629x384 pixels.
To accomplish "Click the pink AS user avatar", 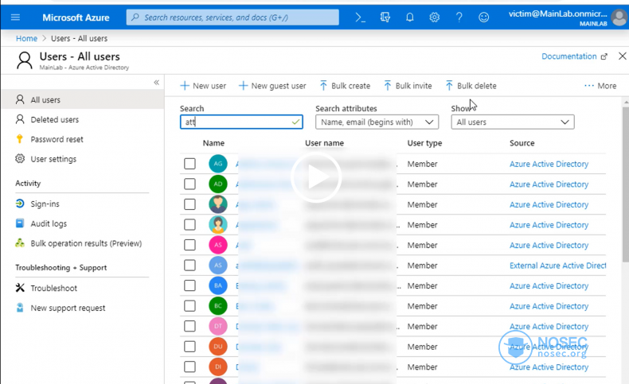I will pyautogui.click(x=218, y=245).
